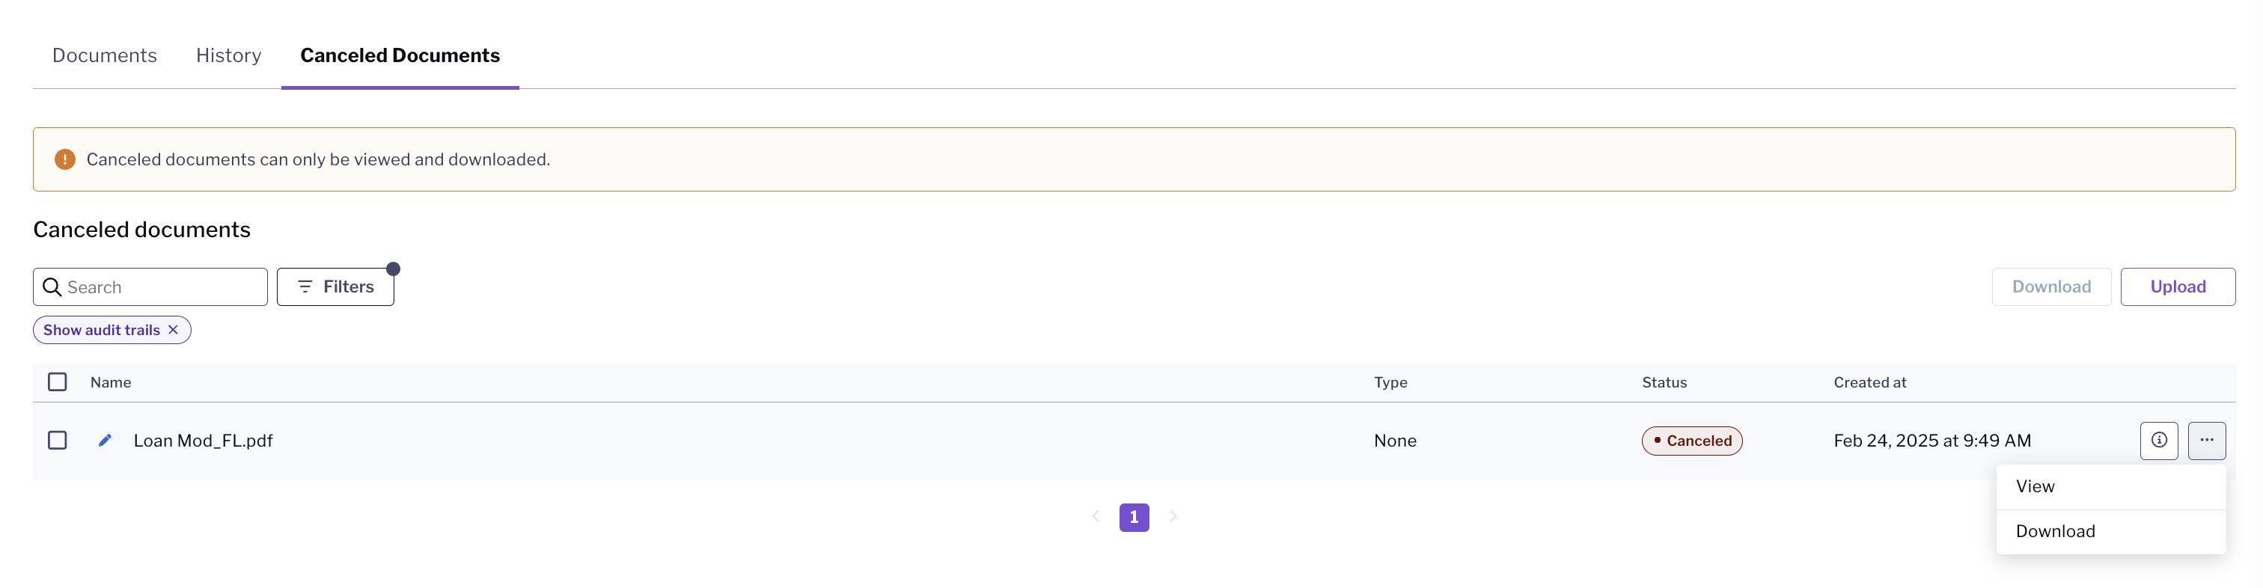The height and width of the screenshot is (588, 2263).
Task: Click the orange warning icon in banner
Action: click(x=65, y=159)
